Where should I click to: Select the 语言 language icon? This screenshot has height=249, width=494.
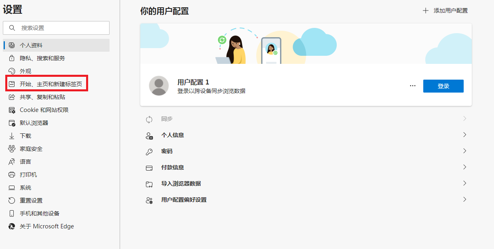tap(11, 161)
